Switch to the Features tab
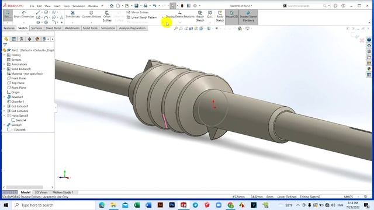The height and width of the screenshot is (210, 374). click(x=9, y=28)
